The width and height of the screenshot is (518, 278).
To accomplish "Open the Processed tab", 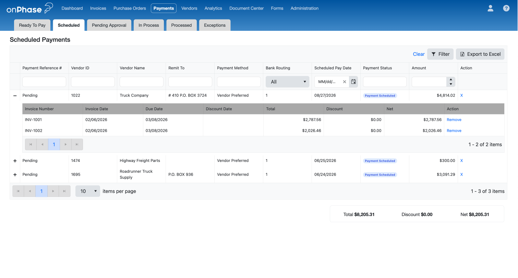I will (x=181, y=25).
